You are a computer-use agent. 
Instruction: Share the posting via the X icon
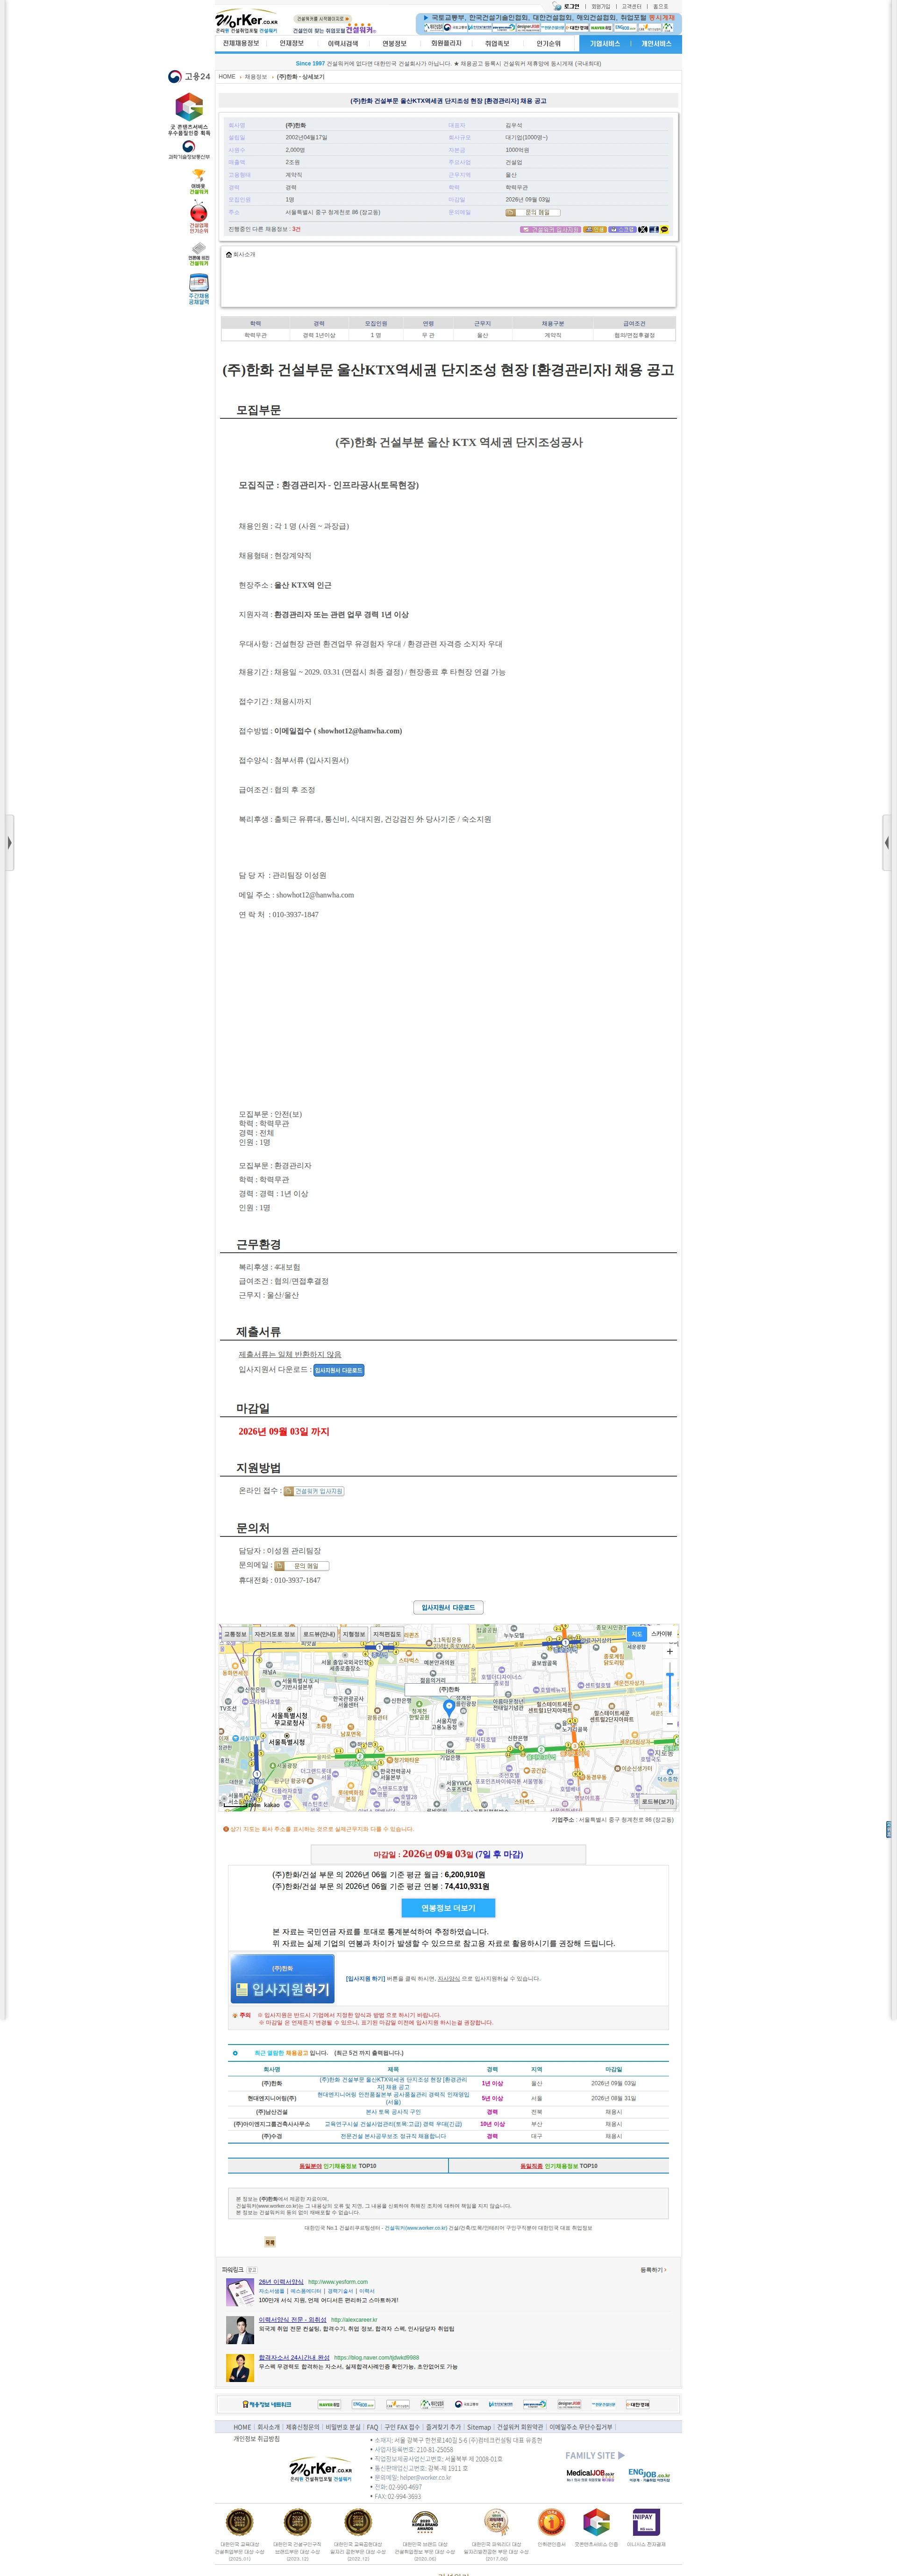coord(643,229)
